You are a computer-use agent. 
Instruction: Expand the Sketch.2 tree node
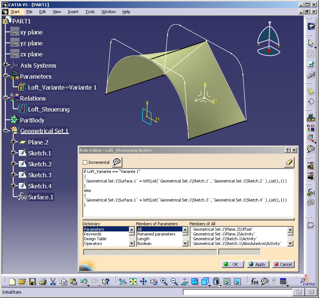click(x=13, y=163)
